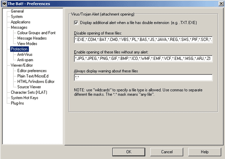This screenshot has width=225, height=159.
Task: Open the Messages preferences section
Action: click(19, 27)
